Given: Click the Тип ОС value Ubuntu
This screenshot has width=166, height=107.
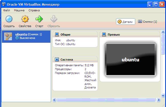Looking at the screenshot, I should (71, 44).
